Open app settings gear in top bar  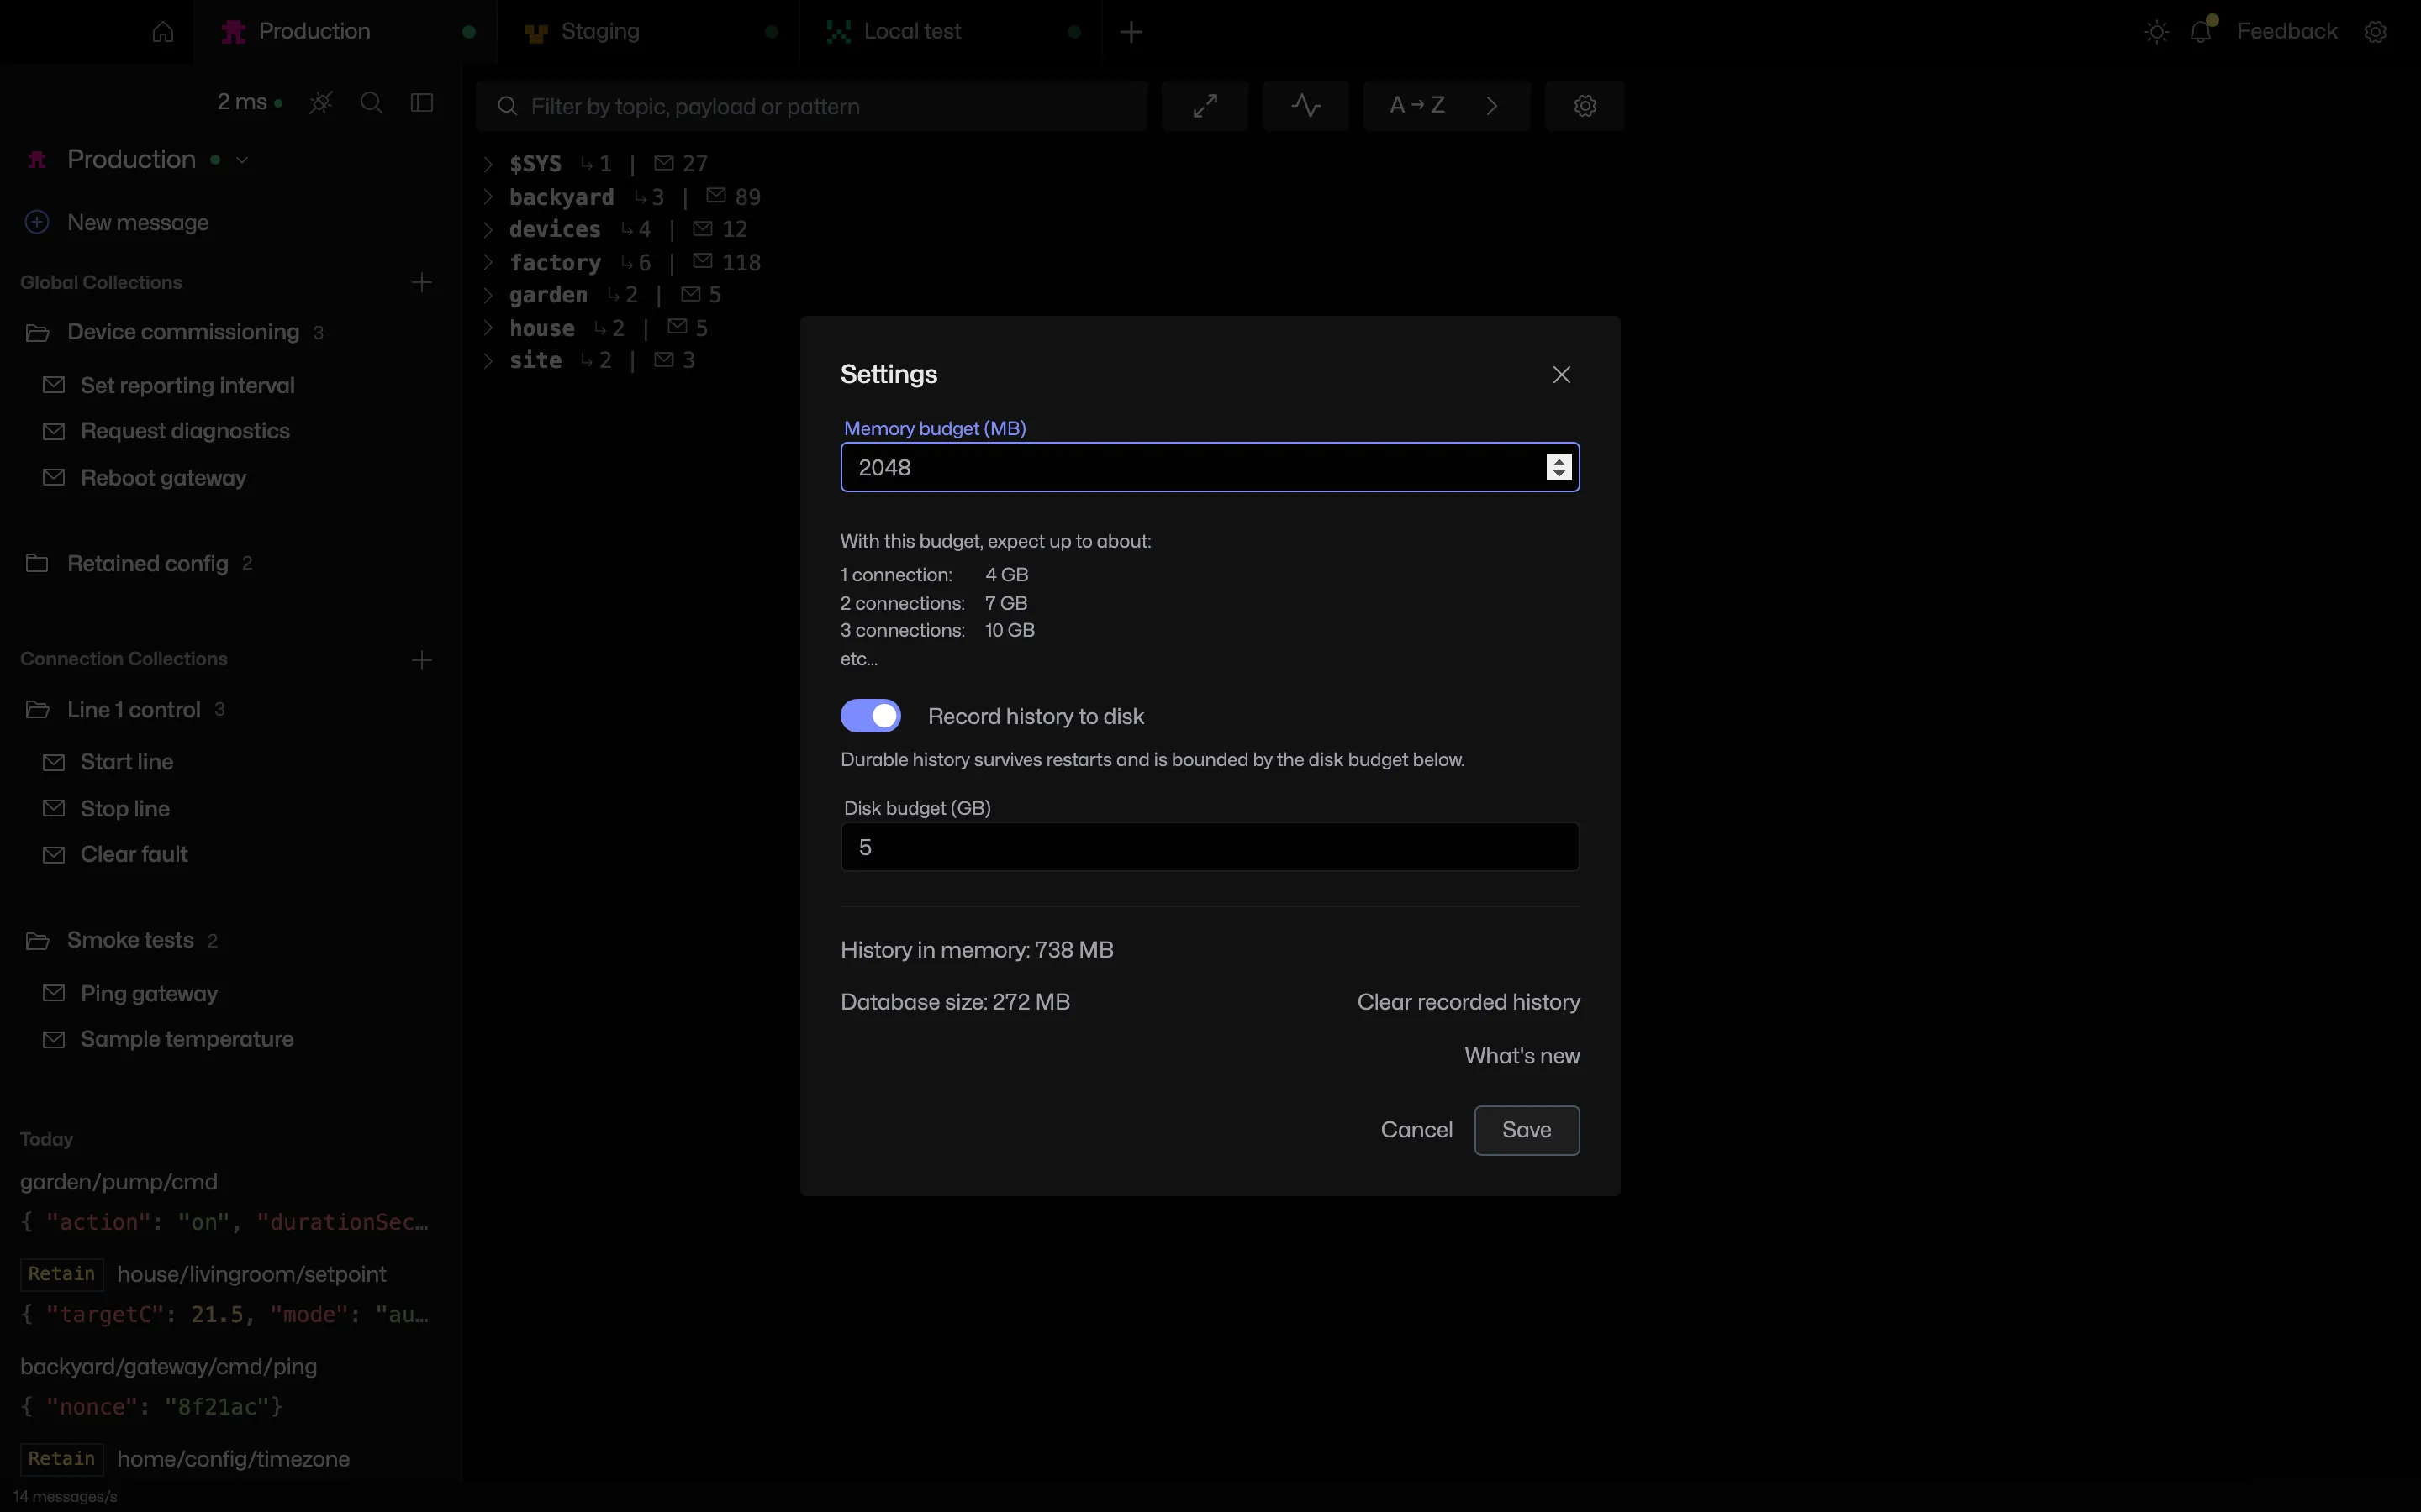pyautogui.click(x=2376, y=32)
